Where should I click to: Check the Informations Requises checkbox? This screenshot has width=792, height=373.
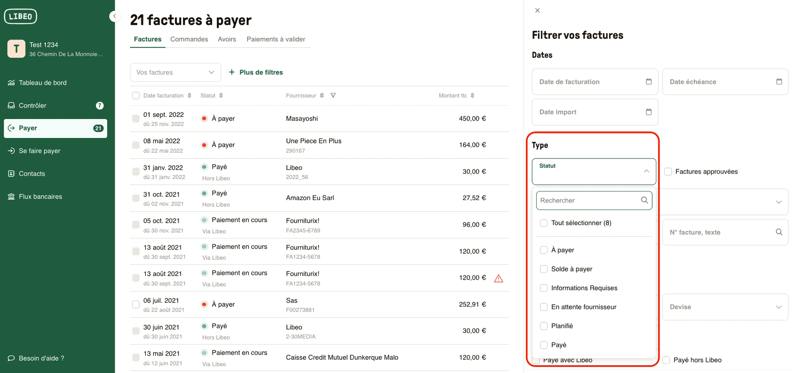pyautogui.click(x=544, y=288)
